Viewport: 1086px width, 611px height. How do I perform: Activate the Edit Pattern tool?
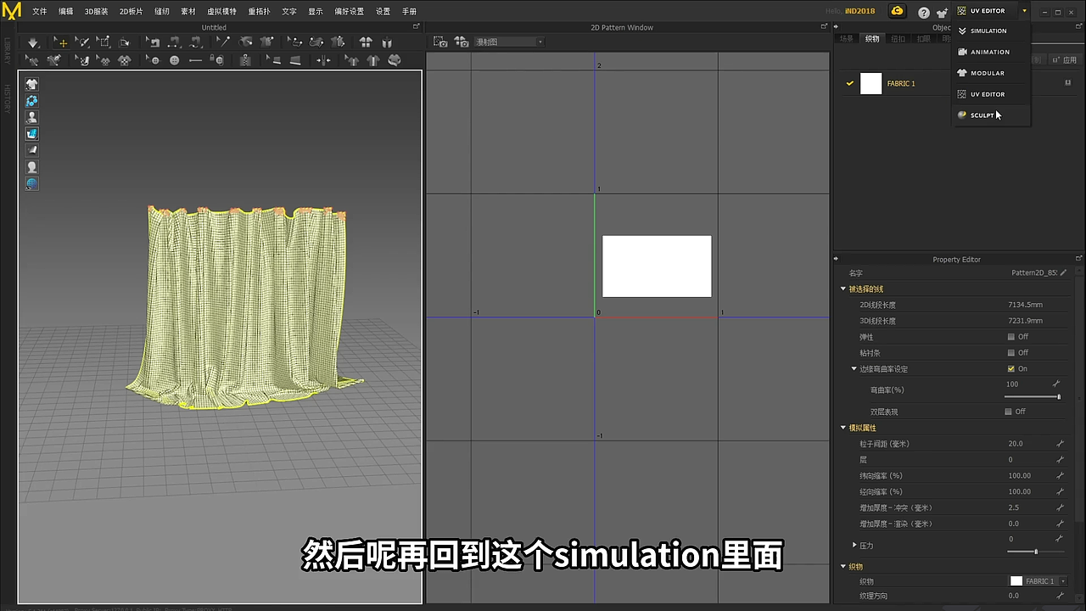pyautogui.click(x=81, y=41)
